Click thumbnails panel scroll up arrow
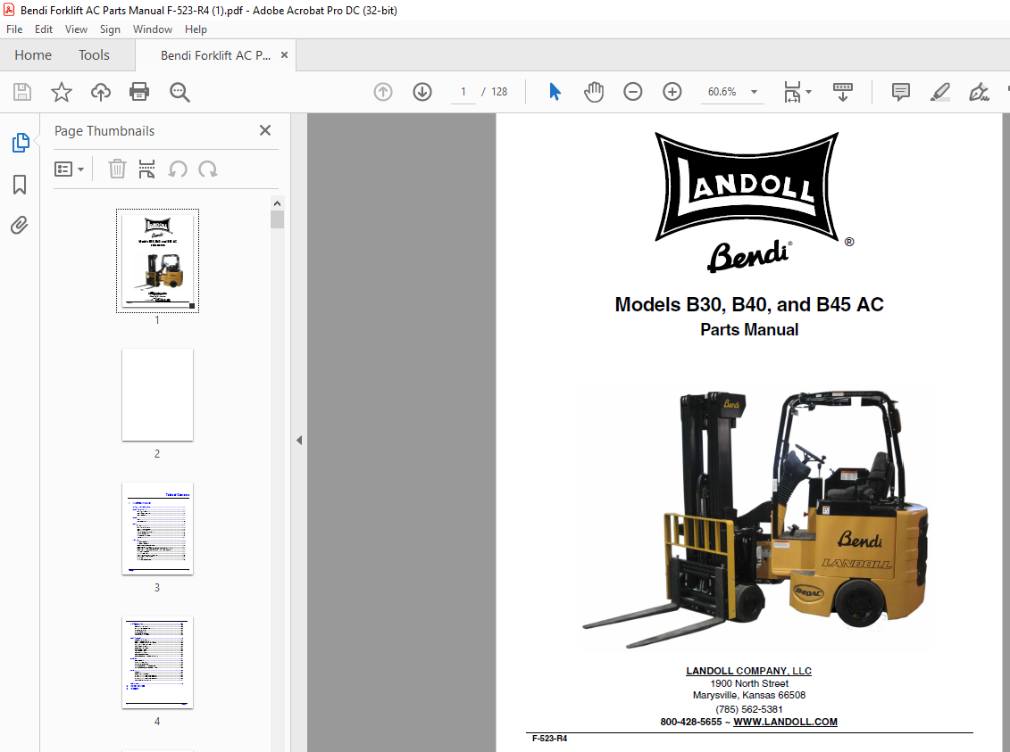Screen dimensions: 1010x752 [278, 203]
